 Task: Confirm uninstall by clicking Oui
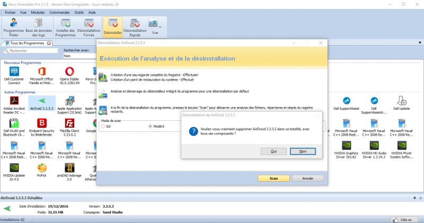[x=274, y=151]
